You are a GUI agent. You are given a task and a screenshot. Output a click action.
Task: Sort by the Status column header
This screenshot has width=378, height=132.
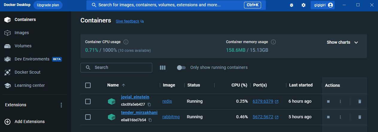point(193,85)
